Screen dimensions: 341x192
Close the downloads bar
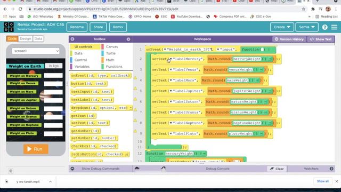tap(337, 181)
